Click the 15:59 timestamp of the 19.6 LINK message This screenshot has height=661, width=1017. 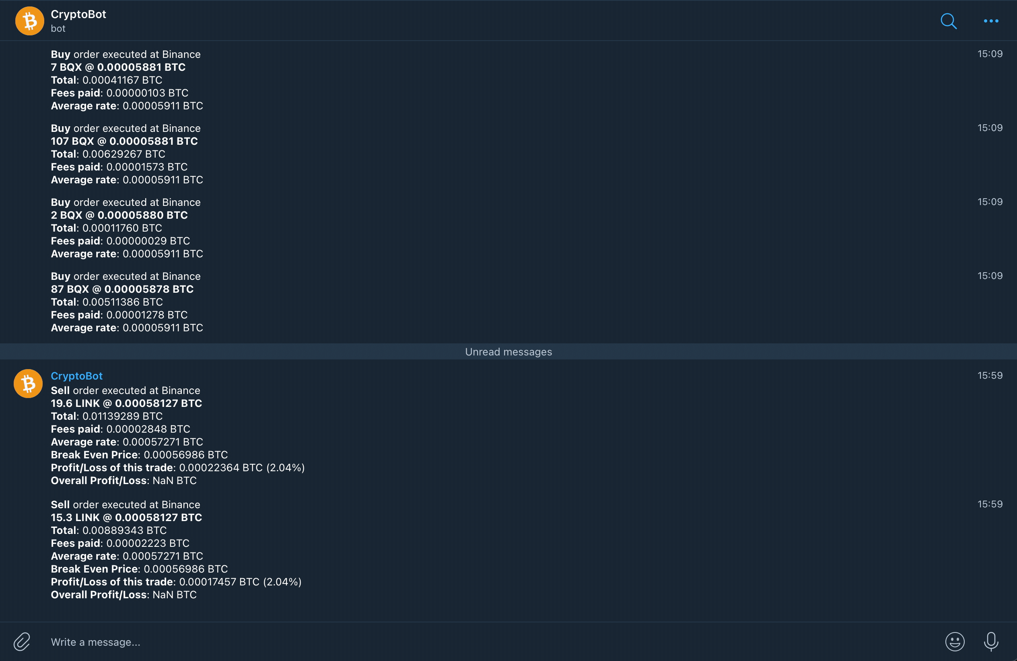pyautogui.click(x=990, y=376)
